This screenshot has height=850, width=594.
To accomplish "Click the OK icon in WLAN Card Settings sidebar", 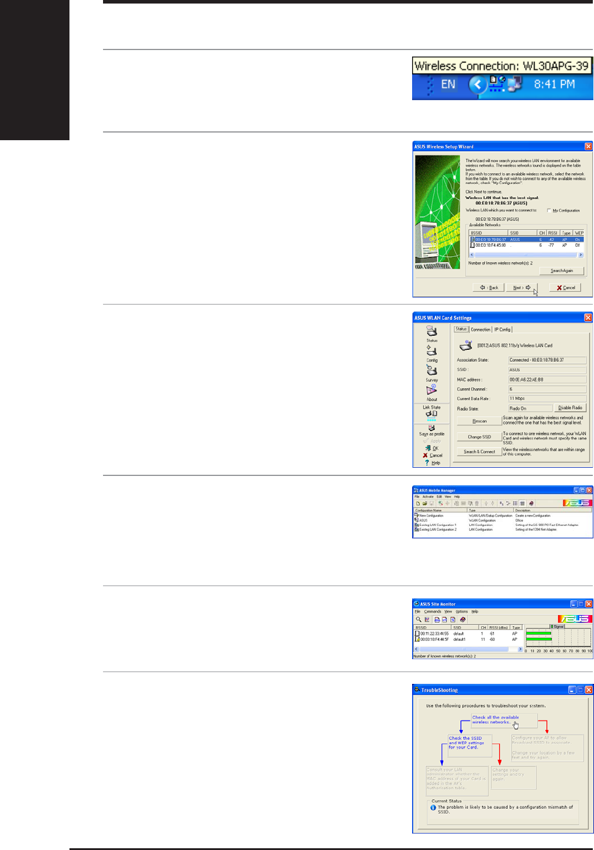I will [x=432, y=448].
